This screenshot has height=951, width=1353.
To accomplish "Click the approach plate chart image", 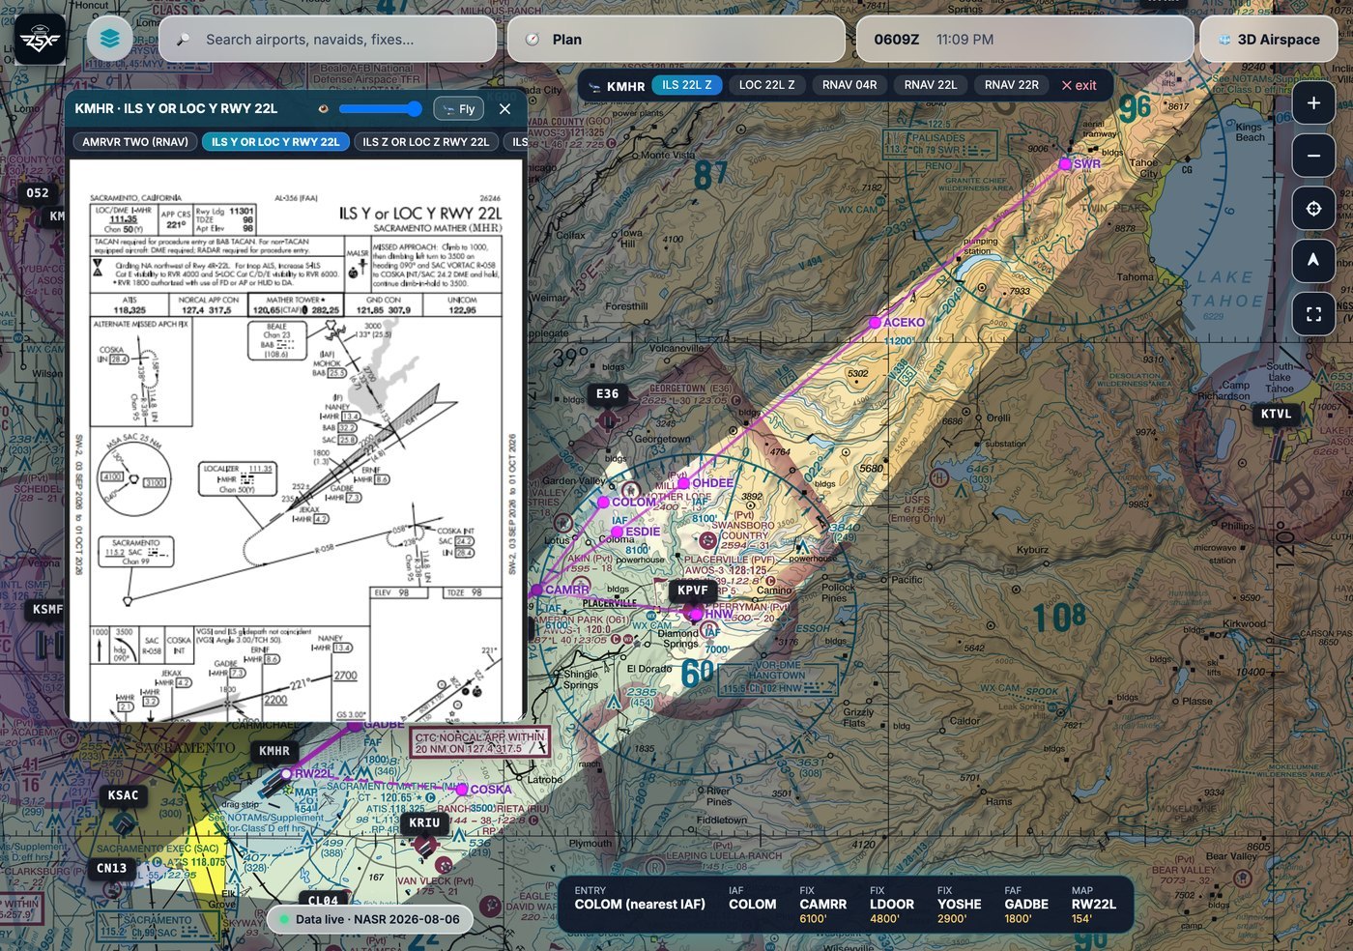I will (x=298, y=441).
